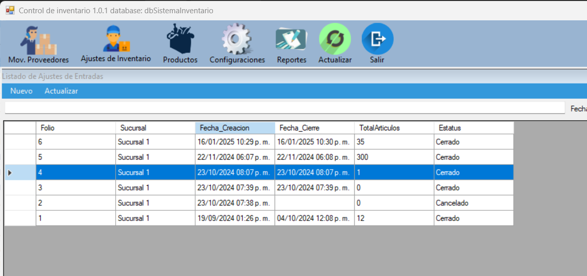This screenshot has height=276, width=587.
Task: Click the application icon in title bar
Action: (10, 10)
